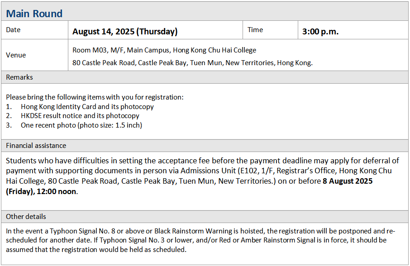This screenshot has width=410, height=266.
Task: Click the "Admissions Unit" text
Action: [205, 171]
